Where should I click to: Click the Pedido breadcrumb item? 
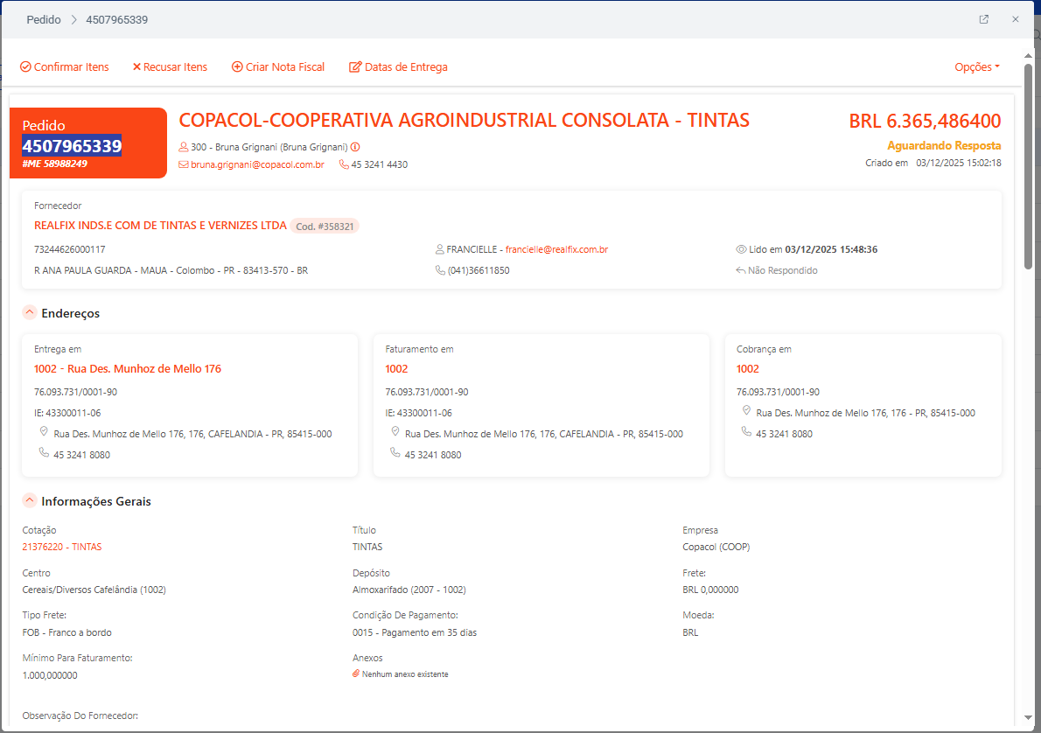44,19
